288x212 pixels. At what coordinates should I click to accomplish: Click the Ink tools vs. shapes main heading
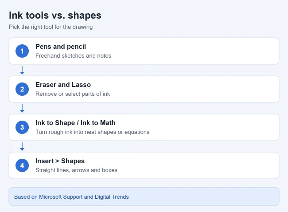(55, 15)
